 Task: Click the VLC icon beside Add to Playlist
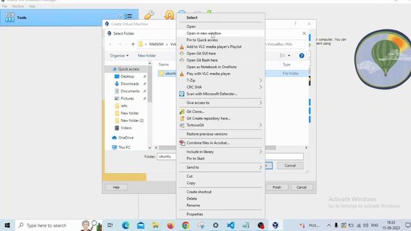point(182,47)
